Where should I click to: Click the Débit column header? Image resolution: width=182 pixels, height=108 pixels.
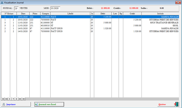[103, 14]
